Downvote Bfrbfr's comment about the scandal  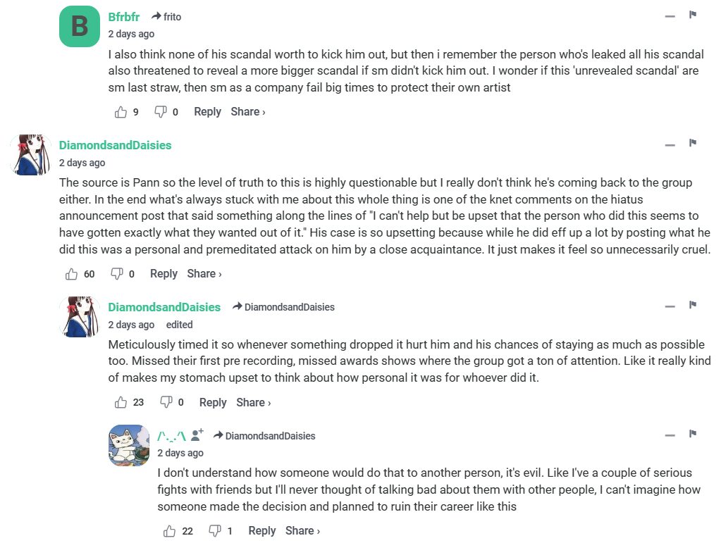click(x=161, y=112)
